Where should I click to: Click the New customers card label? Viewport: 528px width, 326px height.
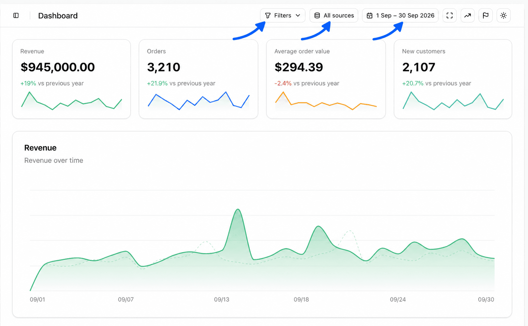[424, 51]
